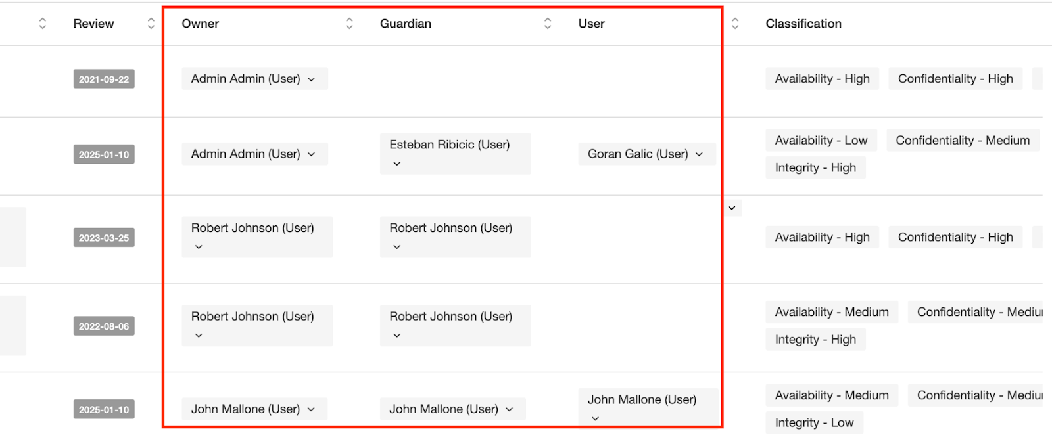Image resolution: width=1052 pixels, height=446 pixels.
Task: Click the sort arrows left of Review
Action: pyautogui.click(x=43, y=24)
